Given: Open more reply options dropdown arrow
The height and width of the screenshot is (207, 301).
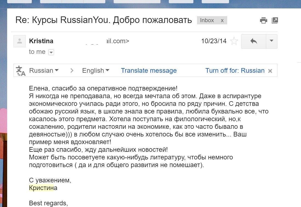Looking at the screenshot, I should 271,41.
